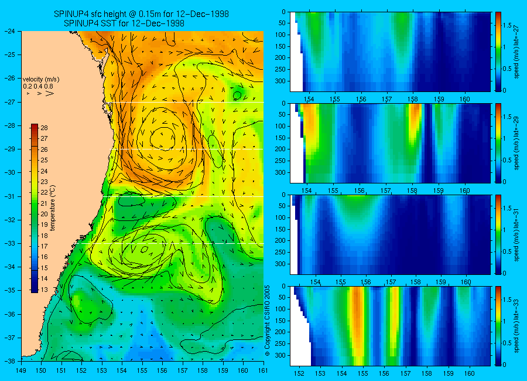Click the 'speed (m/s) lat=-33' label

coord(516,326)
